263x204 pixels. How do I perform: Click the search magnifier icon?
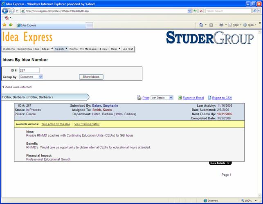click(x=255, y=11)
